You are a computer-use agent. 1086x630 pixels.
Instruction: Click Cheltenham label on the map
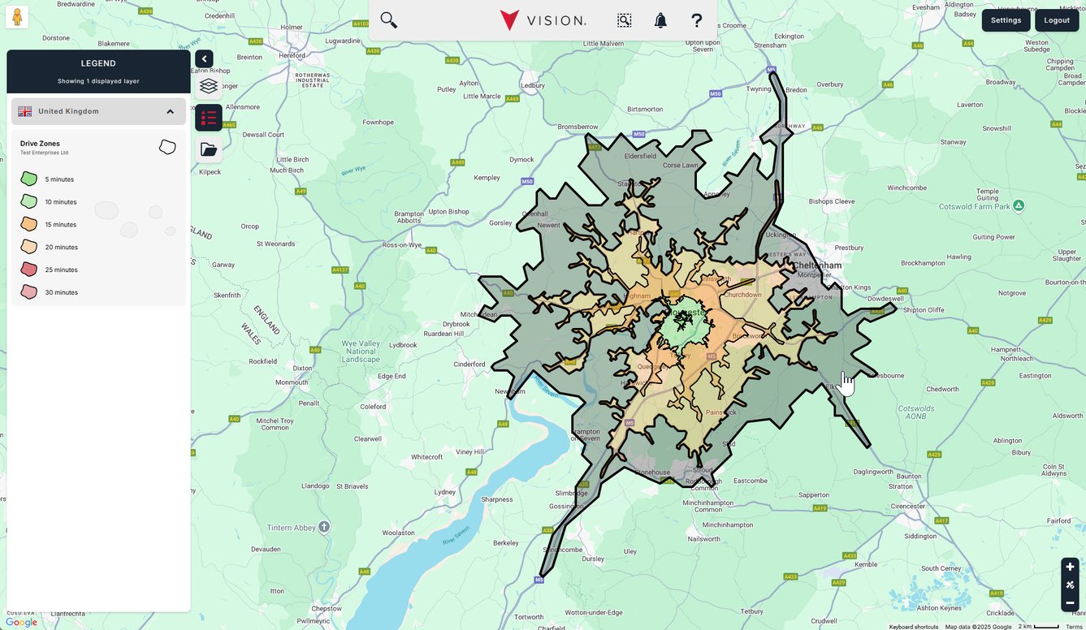[x=816, y=265]
